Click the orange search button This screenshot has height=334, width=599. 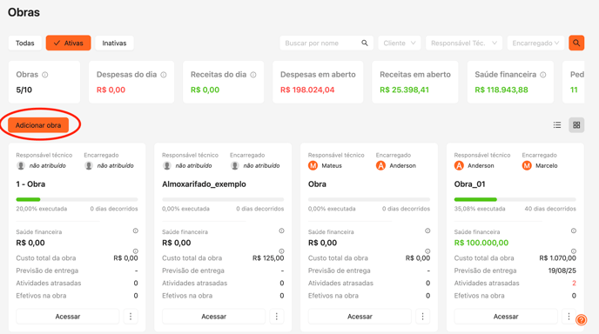pos(576,43)
